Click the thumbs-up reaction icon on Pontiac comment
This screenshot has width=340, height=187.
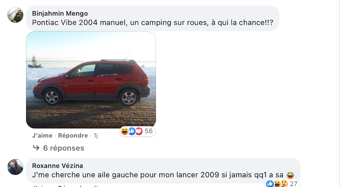tap(132, 131)
